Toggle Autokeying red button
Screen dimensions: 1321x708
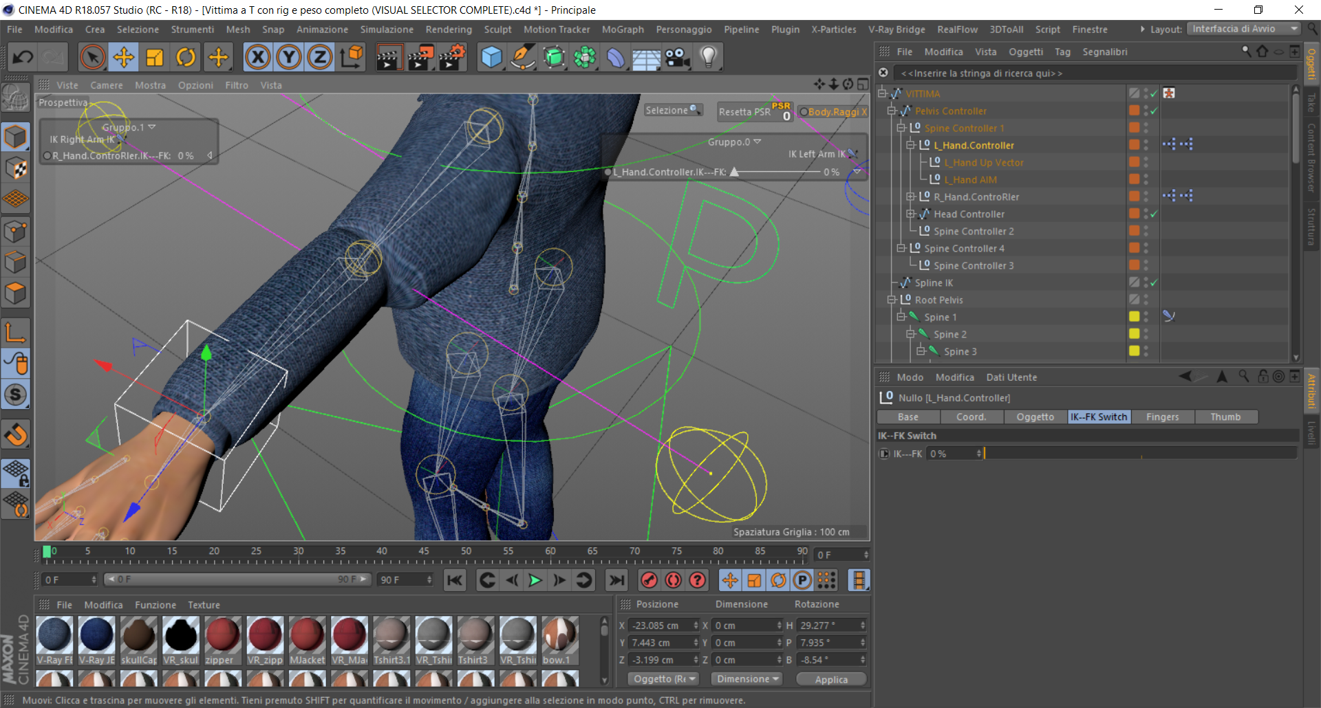[x=674, y=580]
